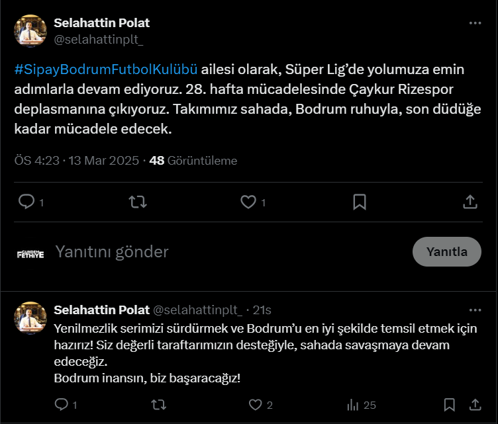Open more options on the reply tweet
This screenshot has height=424, width=498.
(x=475, y=310)
